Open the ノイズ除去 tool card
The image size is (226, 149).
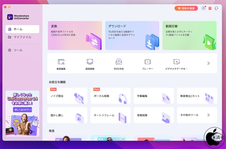pyautogui.click(x=67, y=96)
